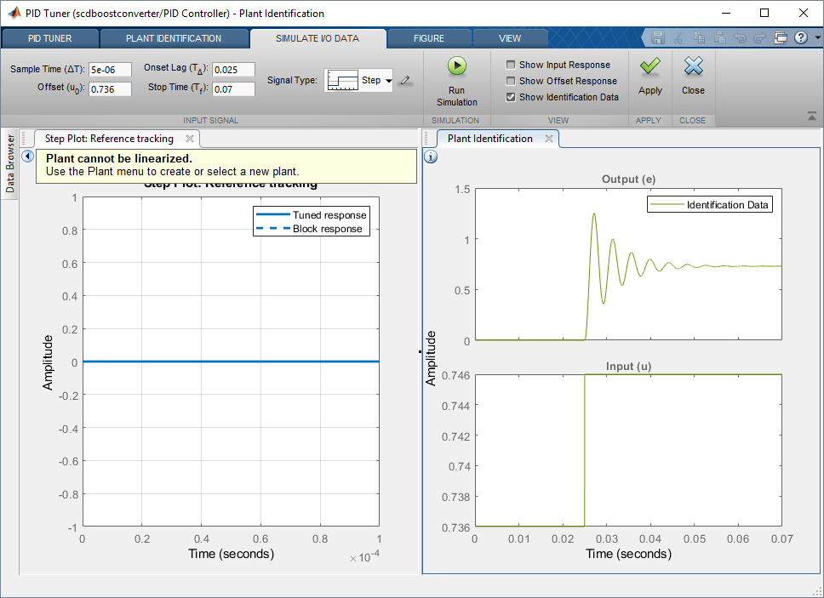Click the Paste clipboard icon

pyautogui.click(x=719, y=37)
